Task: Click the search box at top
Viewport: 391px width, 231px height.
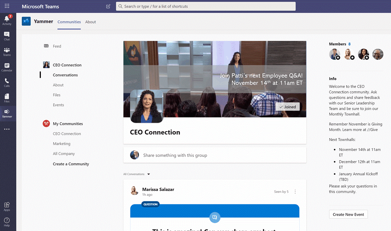Action: [206, 6]
